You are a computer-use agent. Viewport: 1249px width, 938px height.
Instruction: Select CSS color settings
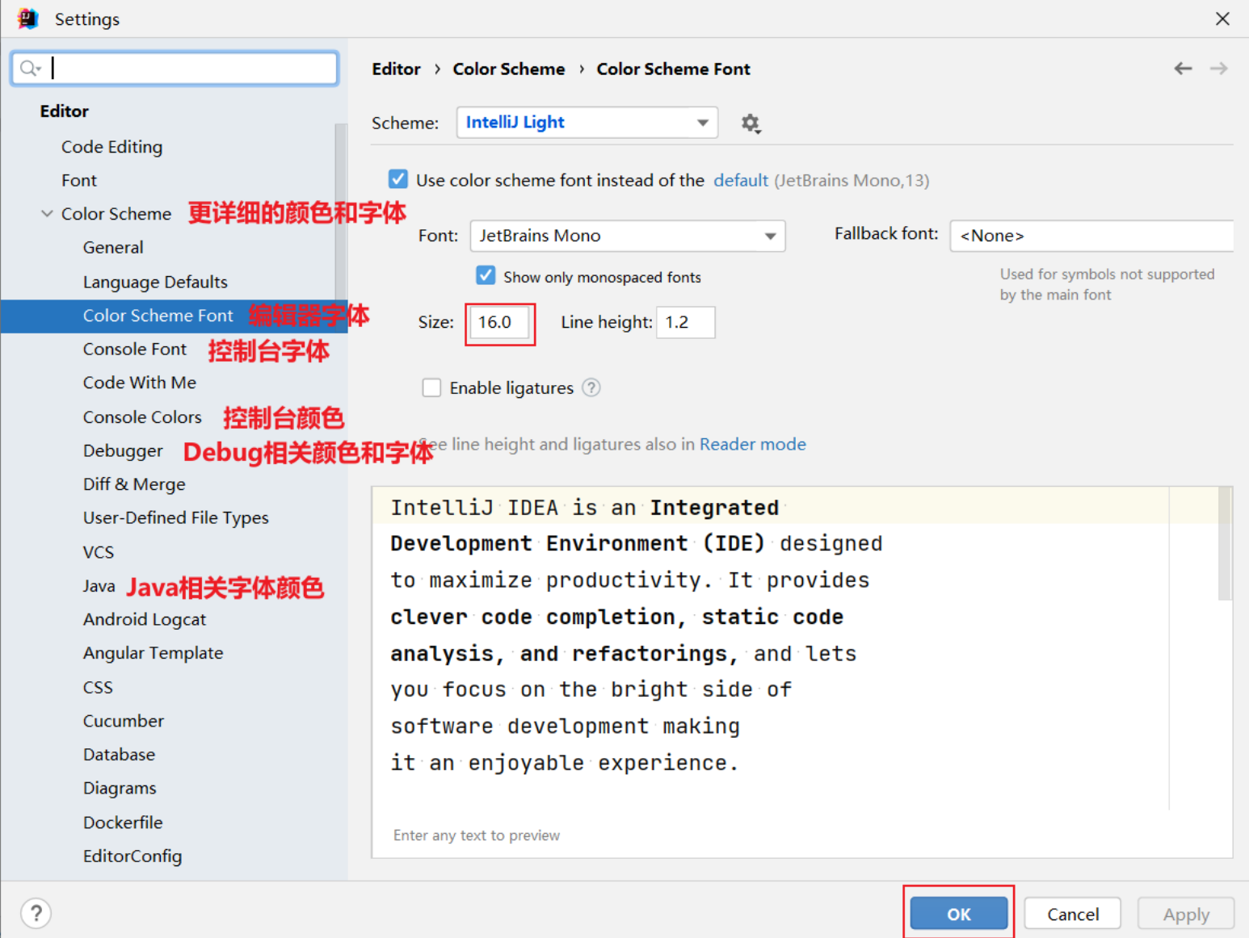(98, 687)
